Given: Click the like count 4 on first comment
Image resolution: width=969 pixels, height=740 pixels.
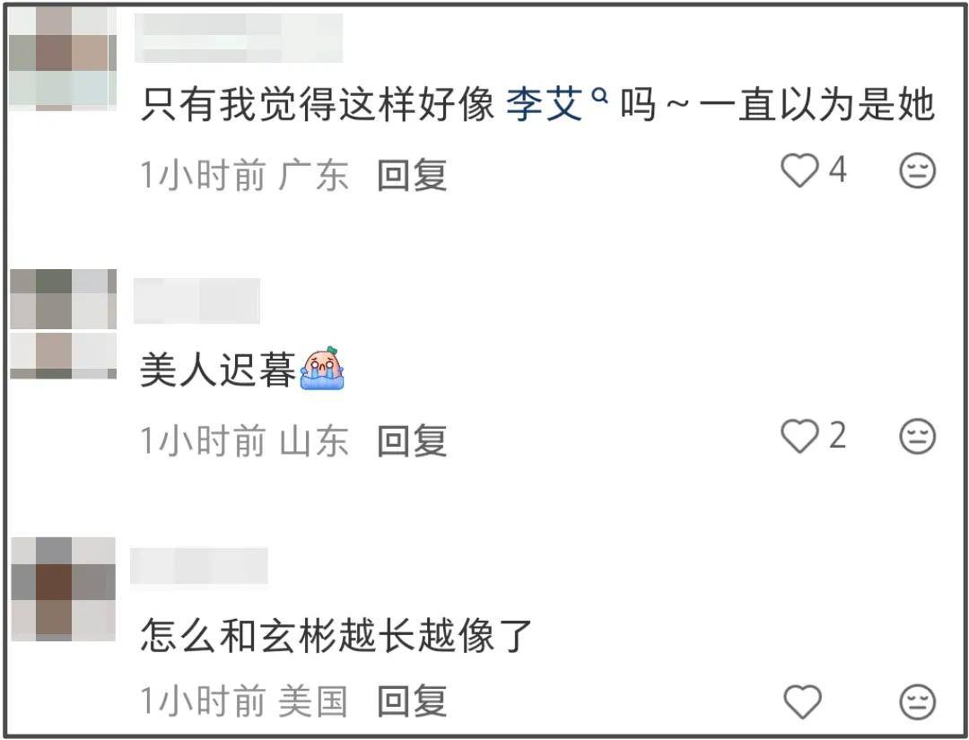Looking at the screenshot, I should tap(837, 169).
